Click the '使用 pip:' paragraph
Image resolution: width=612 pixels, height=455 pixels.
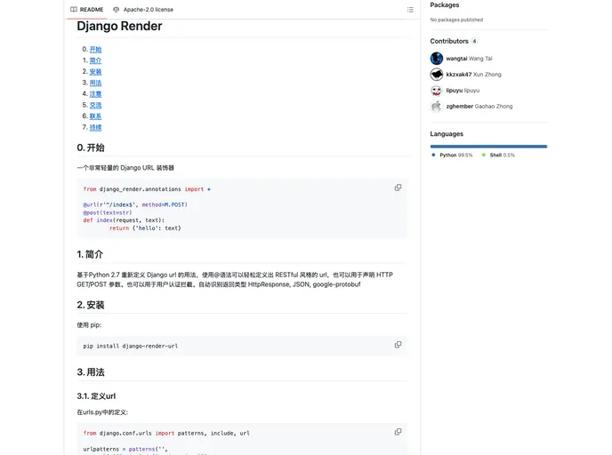pyautogui.click(x=89, y=325)
